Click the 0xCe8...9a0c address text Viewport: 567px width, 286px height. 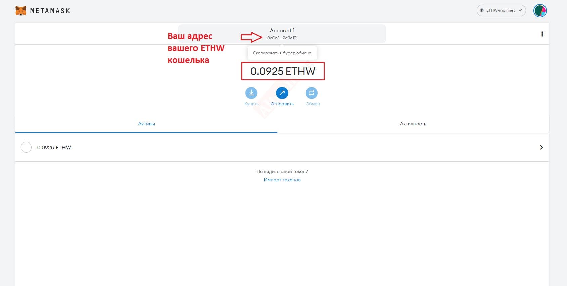pos(280,38)
